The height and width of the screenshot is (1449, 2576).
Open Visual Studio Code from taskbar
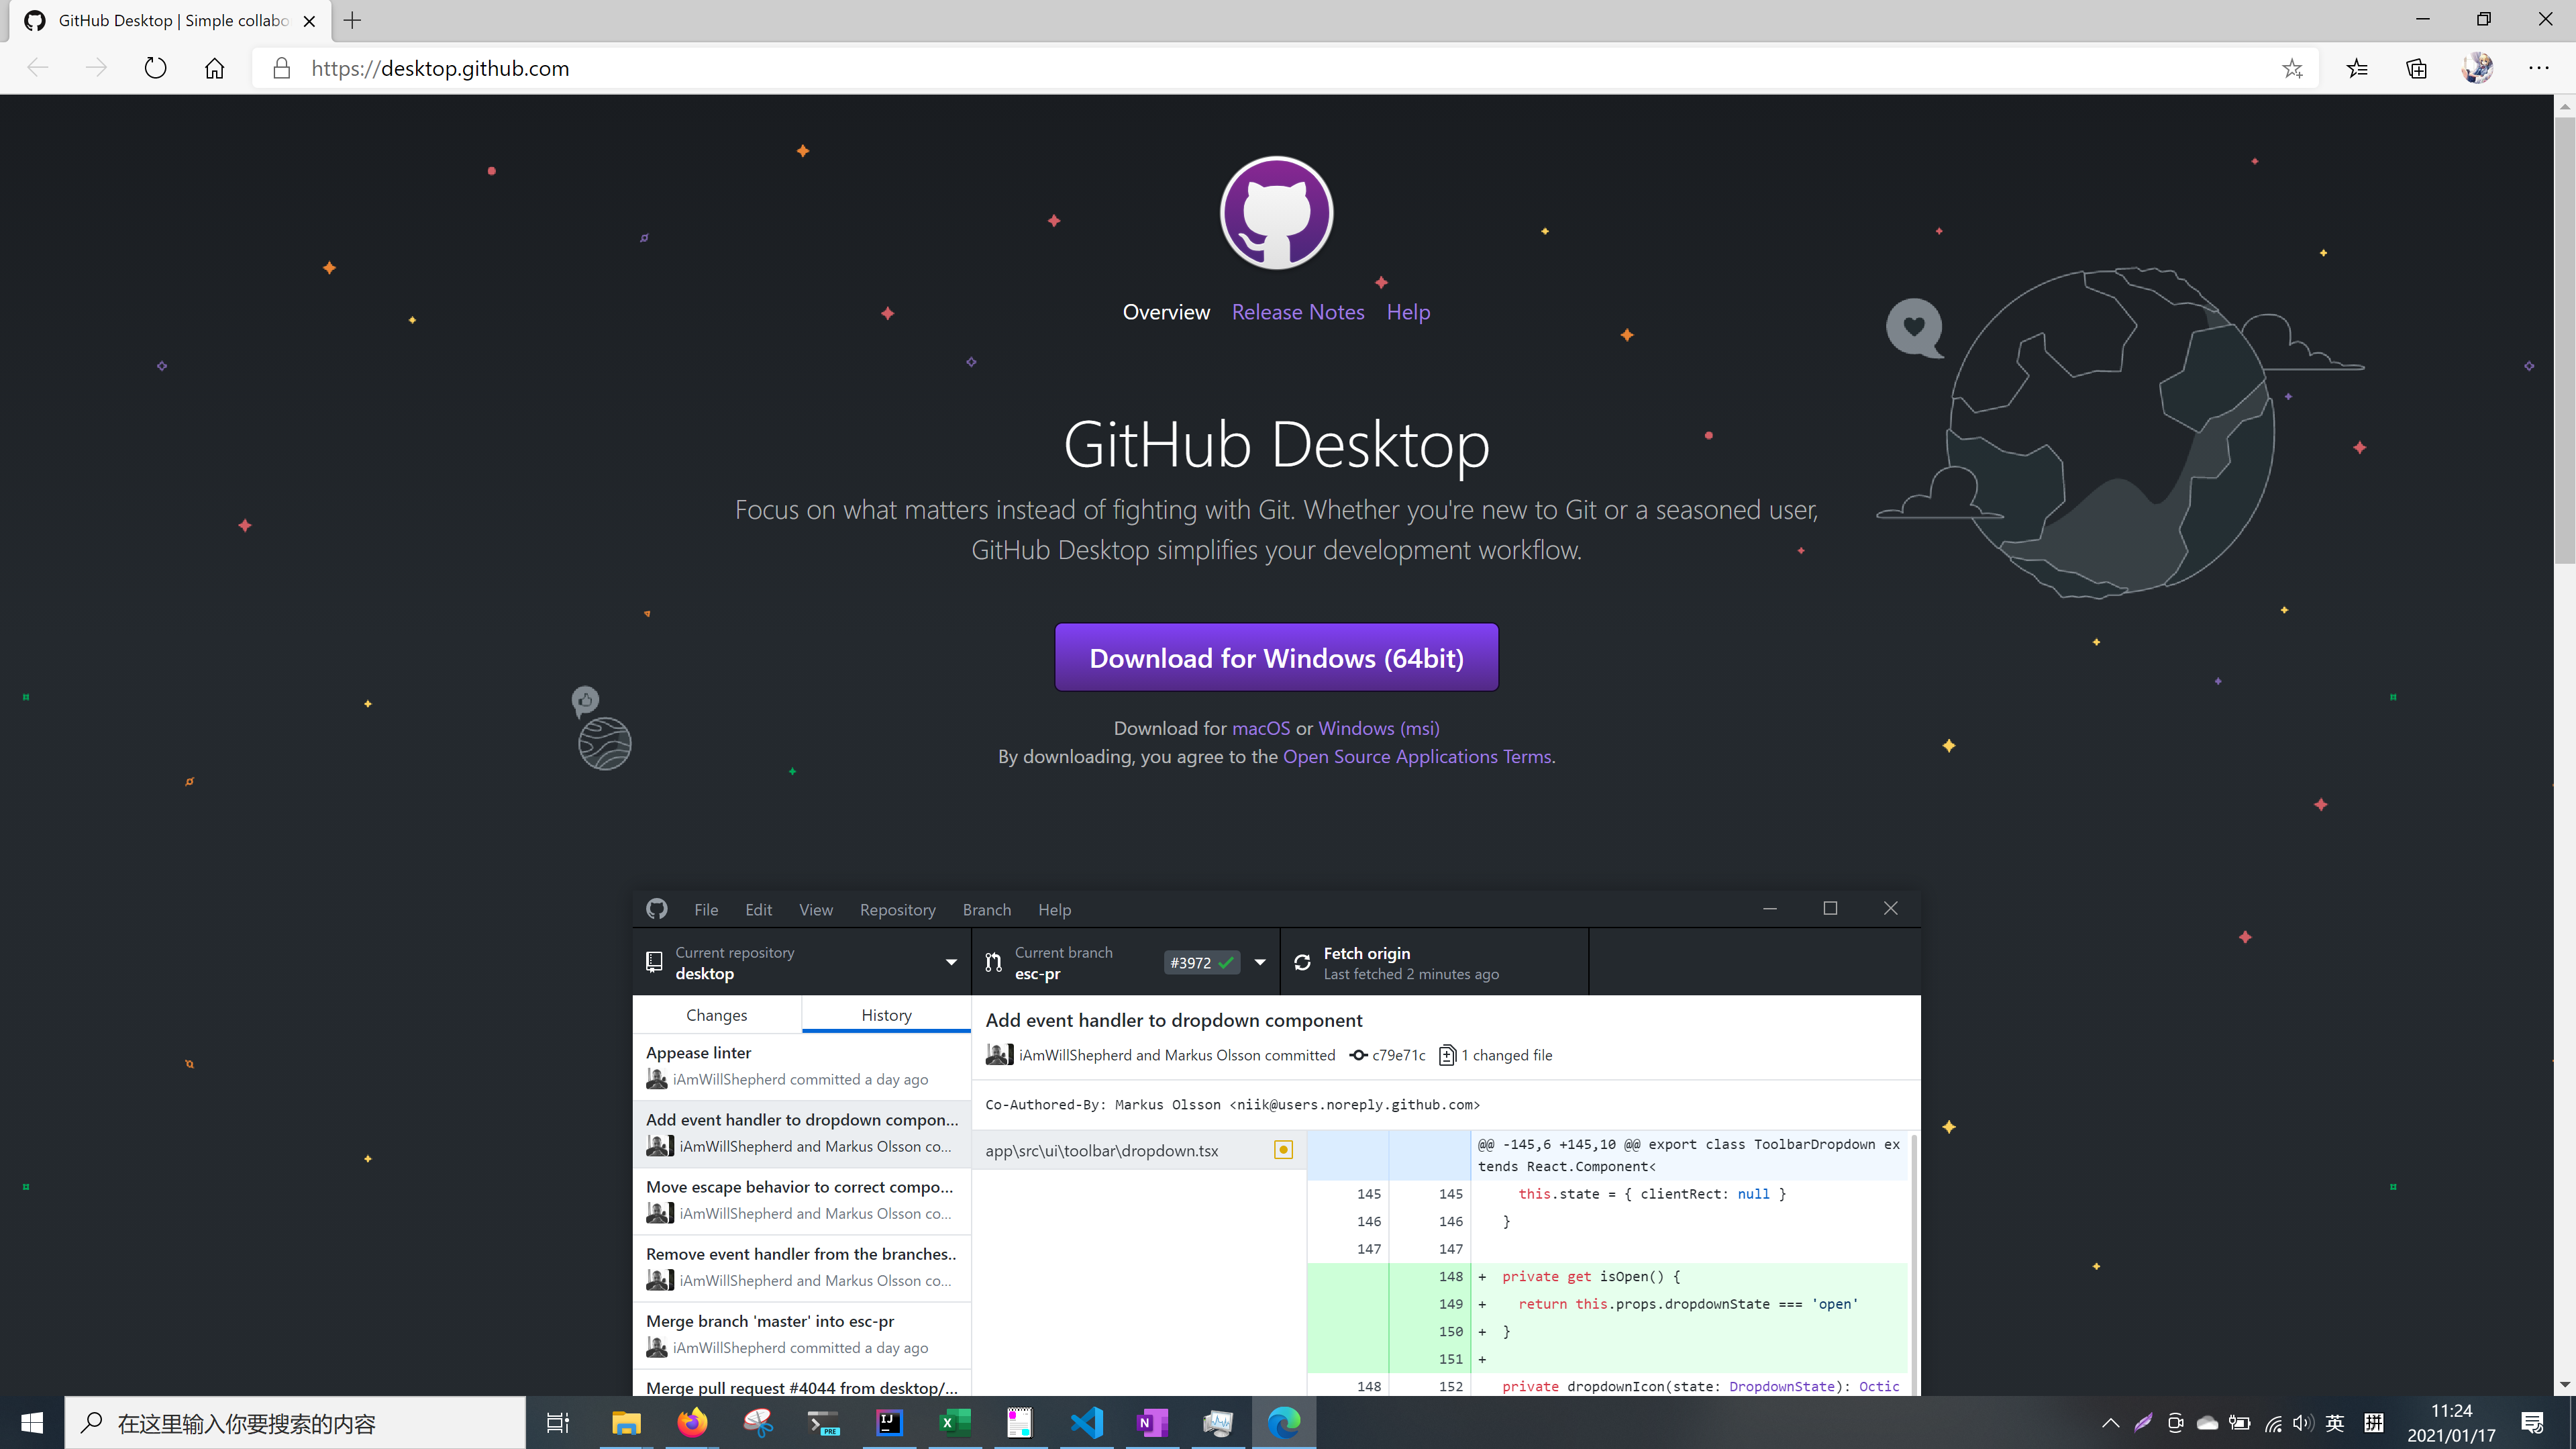coord(1086,1422)
